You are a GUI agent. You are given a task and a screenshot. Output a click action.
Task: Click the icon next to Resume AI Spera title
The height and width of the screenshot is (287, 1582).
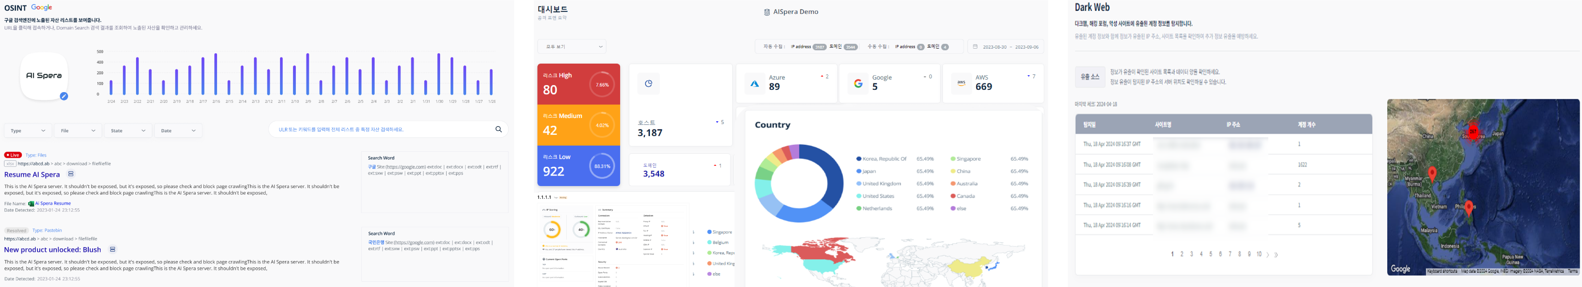71,175
